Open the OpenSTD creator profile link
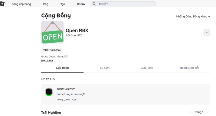The image size is (216, 116). (76, 35)
